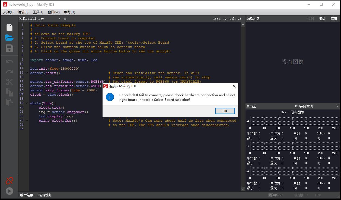Viewport: 341px width, 200px height.
Task: Click the Line: 17, Col: 78 indicator
Action: (227, 19)
